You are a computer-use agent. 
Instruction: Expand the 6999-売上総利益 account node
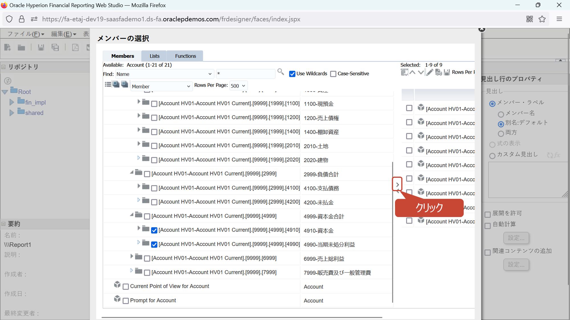[131, 256]
